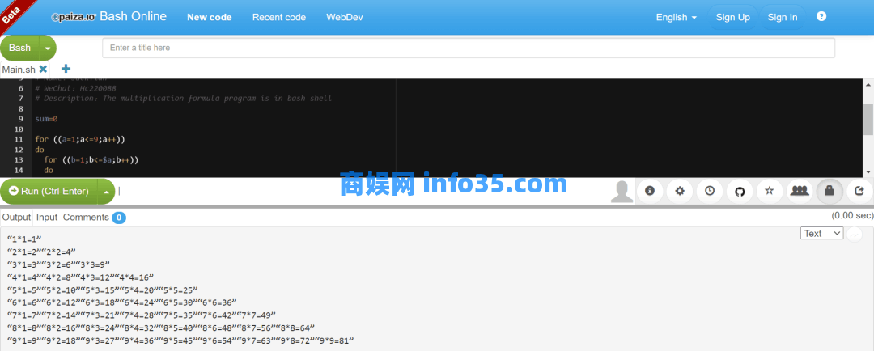Click the user avatar silhouette
The height and width of the screenshot is (351, 874).
point(622,191)
